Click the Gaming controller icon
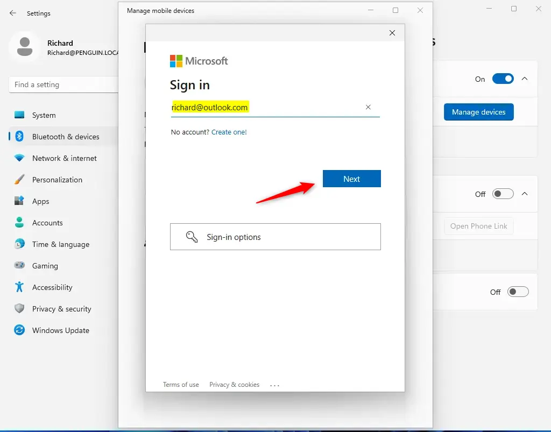The width and height of the screenshot is (551, 432). click(x=19, y=265)
